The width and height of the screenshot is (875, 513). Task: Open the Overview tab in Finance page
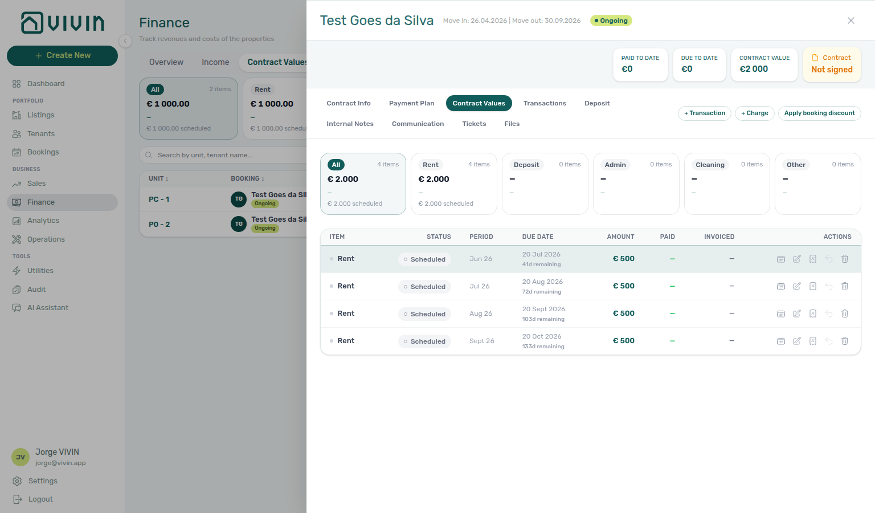166,62
